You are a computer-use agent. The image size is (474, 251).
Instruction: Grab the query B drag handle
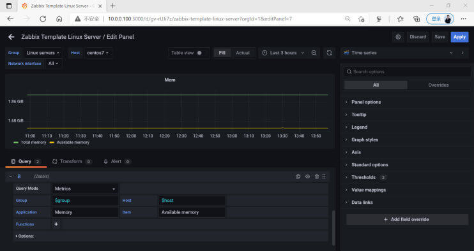tap(324, 176)
